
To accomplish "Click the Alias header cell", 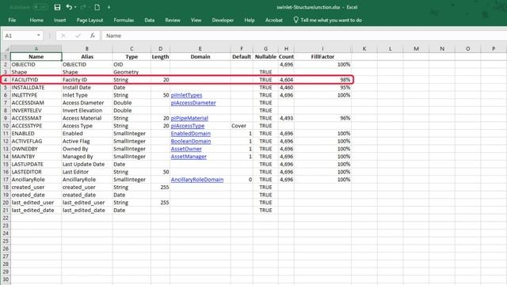I will [x=87, y=56].
